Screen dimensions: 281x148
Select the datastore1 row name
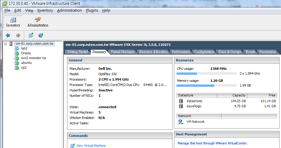coord(194,101)
